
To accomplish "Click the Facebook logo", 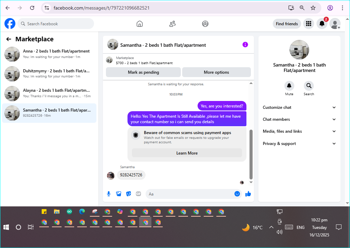I will [10, 24].
